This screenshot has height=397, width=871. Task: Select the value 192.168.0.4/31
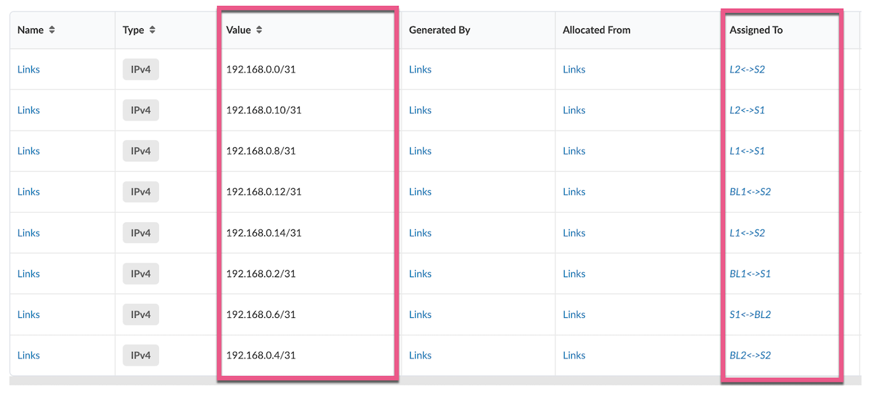(x=261, y=356)
